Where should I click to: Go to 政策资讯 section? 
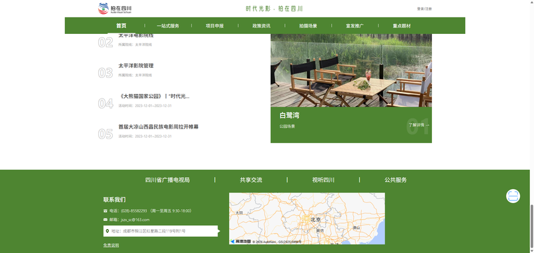tap(261, 26)
